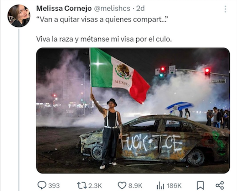Click the Melissa Cornejo display name

64,9
